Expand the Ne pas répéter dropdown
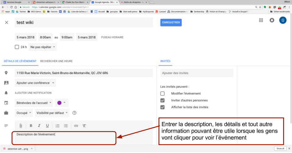 pos(43,47)
